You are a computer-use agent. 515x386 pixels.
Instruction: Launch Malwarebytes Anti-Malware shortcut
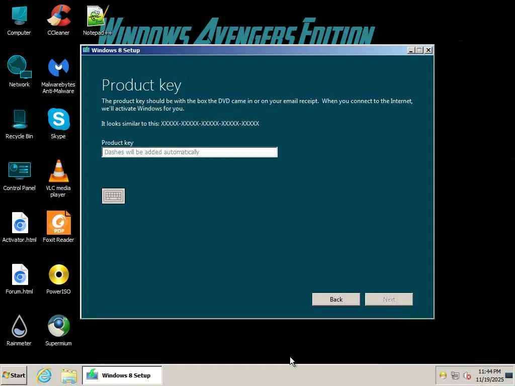point(58,75)
